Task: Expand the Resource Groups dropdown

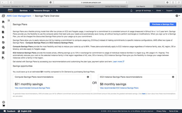Action: [x=43, y=10]
